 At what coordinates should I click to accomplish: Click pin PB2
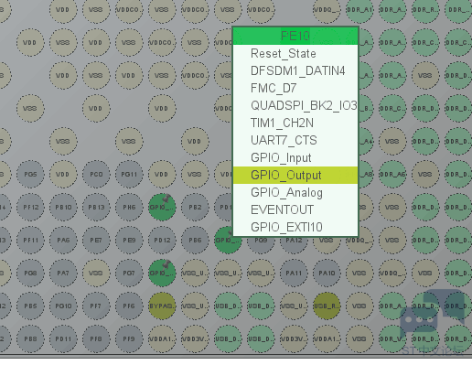195,207
